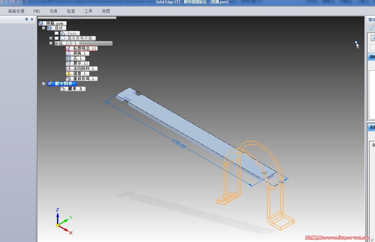Collapse the 顺序建模 section

click(51, 43)
